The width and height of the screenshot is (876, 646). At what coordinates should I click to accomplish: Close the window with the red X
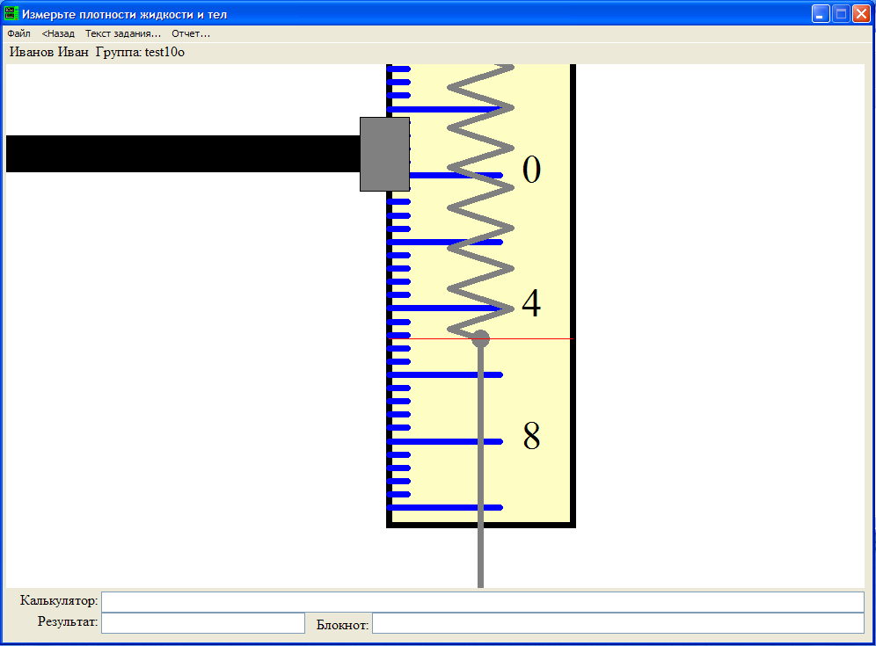[861, 14]
